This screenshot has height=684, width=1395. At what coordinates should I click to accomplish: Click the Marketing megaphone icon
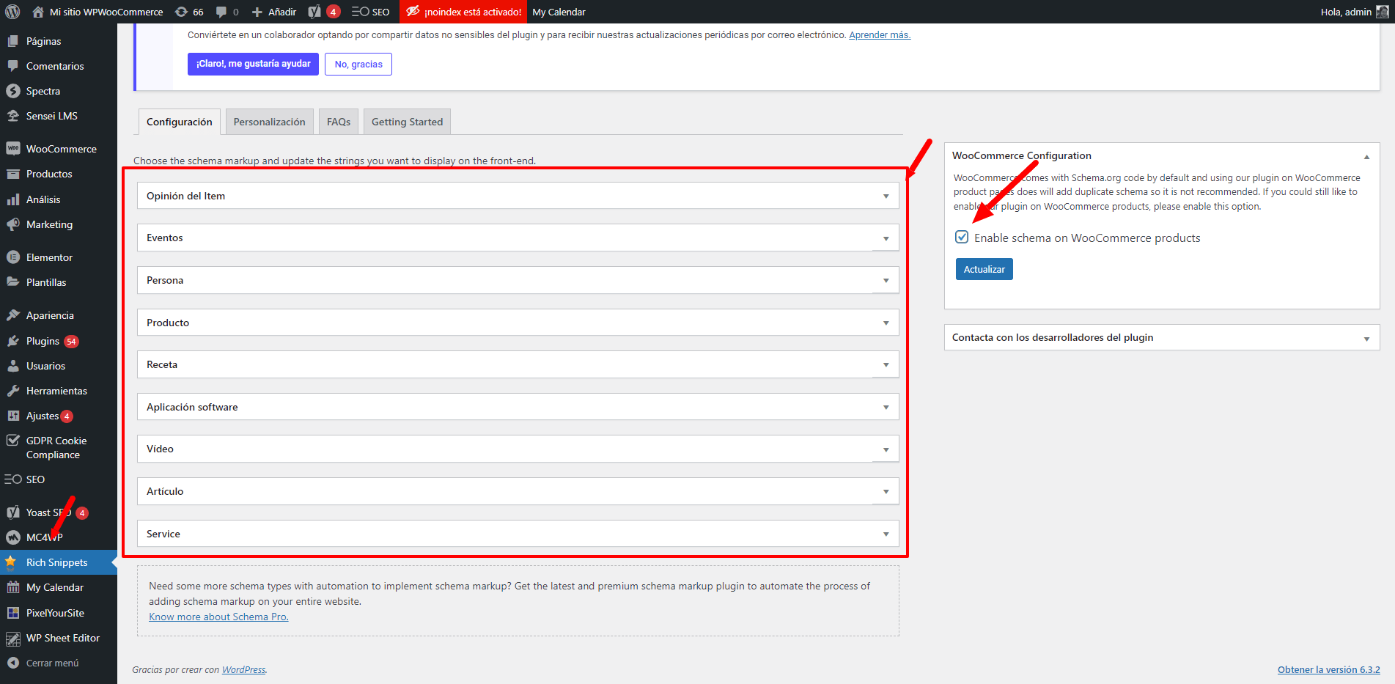(13, 224)
